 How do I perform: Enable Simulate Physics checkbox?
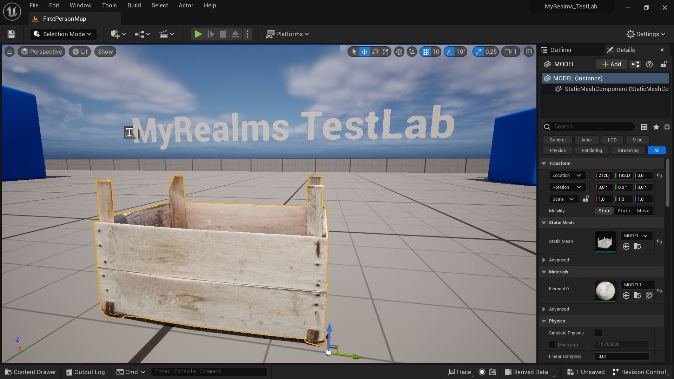coord(599,333)
